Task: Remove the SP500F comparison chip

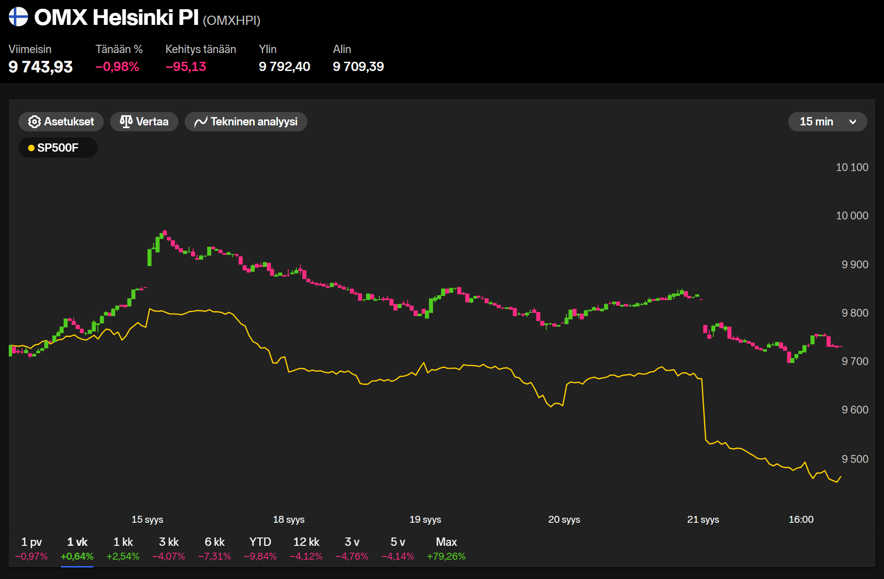Action: [x=58, y=148]
